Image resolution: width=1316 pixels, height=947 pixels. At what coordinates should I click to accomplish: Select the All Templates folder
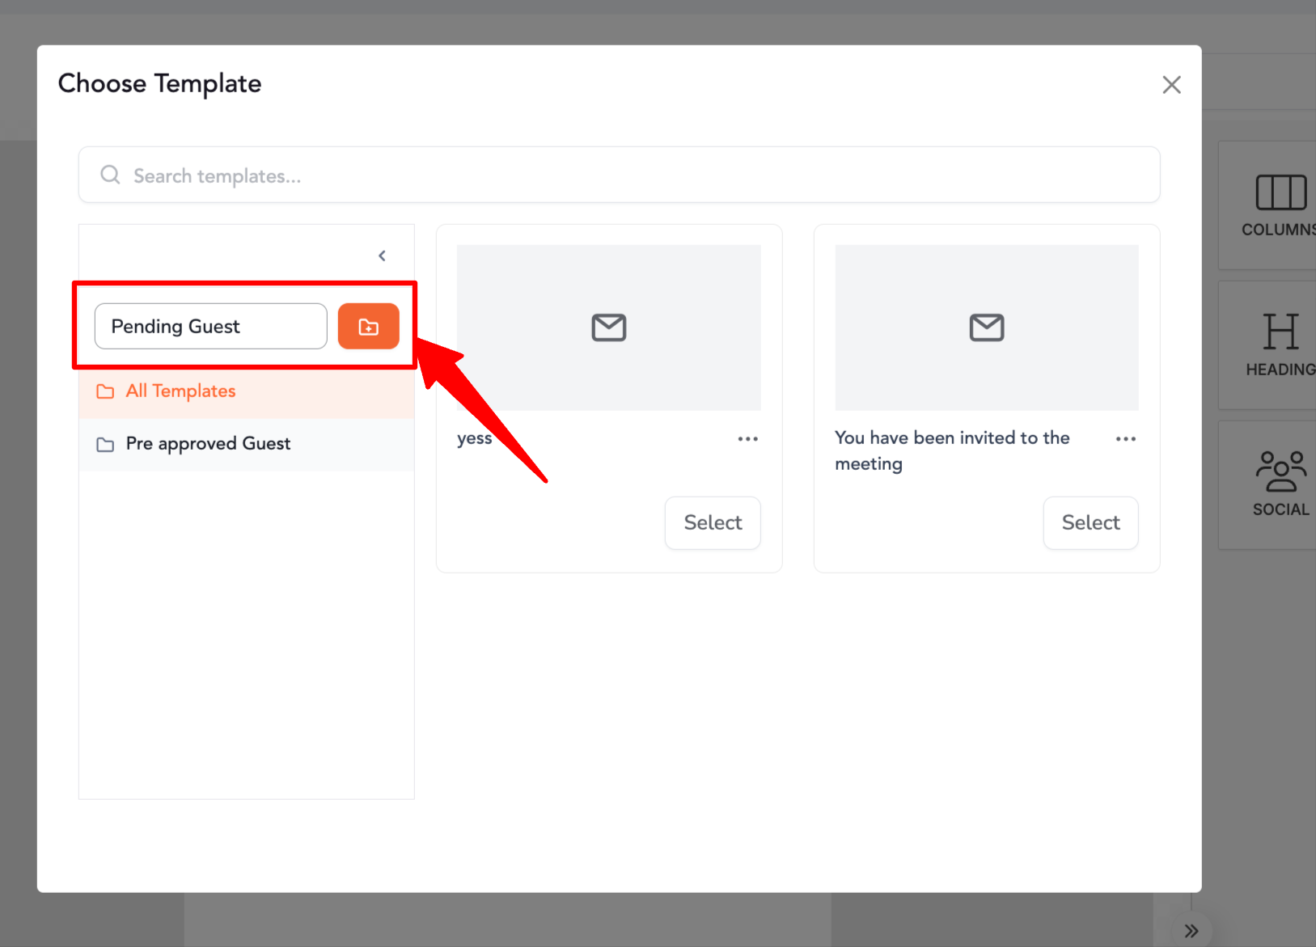(180, 391)
